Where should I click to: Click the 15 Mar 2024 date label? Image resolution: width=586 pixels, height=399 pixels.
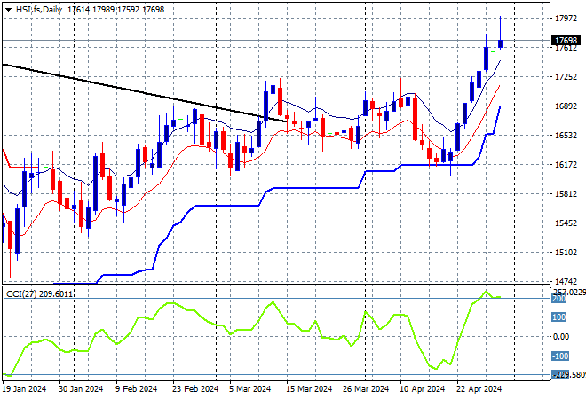[309, 389]
